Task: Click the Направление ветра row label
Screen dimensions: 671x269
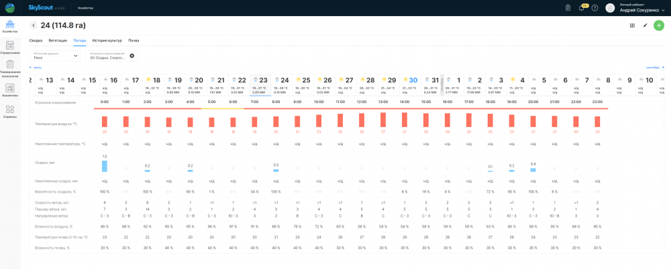Action: 52,216
